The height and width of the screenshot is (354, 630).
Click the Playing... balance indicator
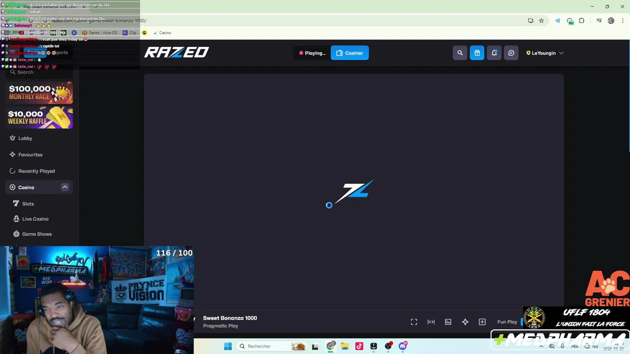click(x=312, y=53)
